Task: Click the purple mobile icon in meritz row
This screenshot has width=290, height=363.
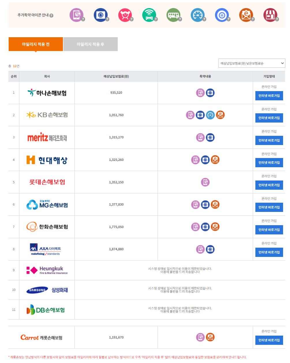Action: pyautogui.click(x=200, y=138)
